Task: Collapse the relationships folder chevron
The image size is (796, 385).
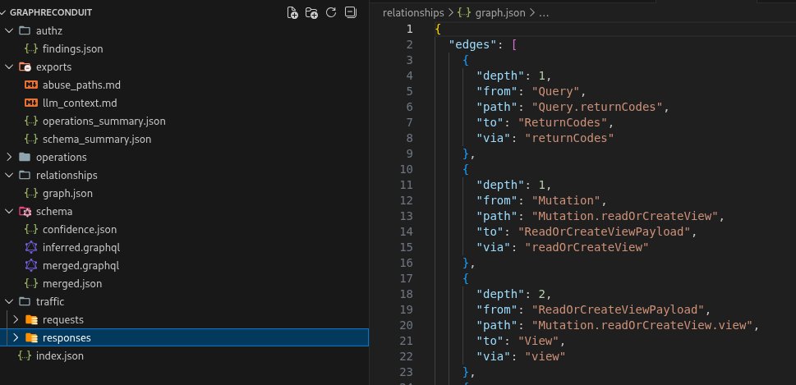Action: point(9,175)
